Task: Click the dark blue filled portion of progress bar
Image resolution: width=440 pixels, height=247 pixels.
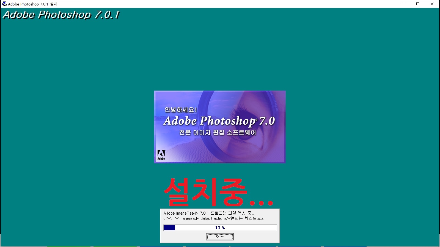Action: pos(170,228)
